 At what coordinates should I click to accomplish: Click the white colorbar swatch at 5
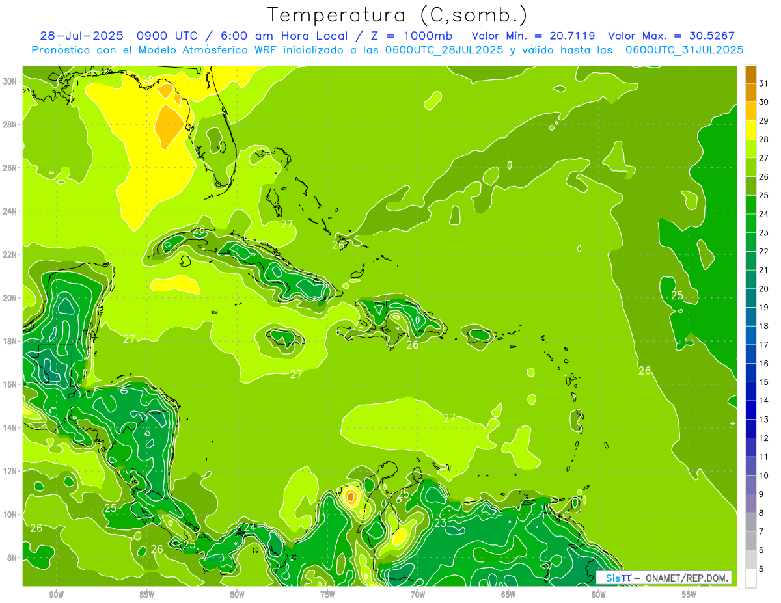click(x=750, y=578)
